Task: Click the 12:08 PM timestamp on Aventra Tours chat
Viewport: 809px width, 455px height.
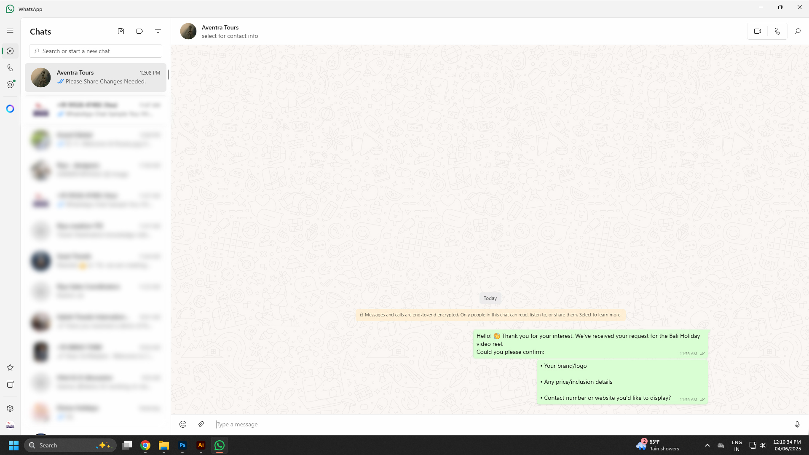Action: tap(150, 73)
